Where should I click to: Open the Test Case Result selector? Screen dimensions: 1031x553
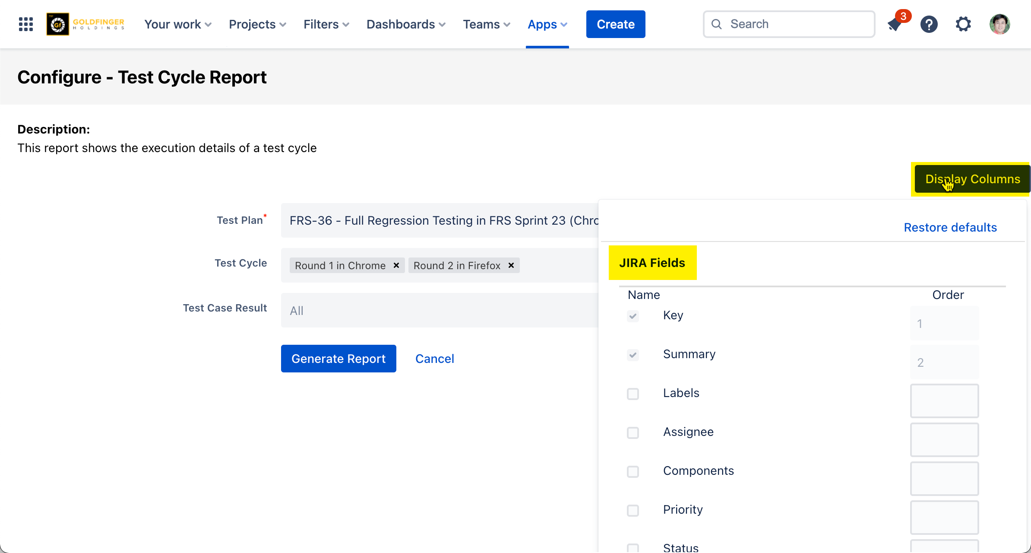440,310
